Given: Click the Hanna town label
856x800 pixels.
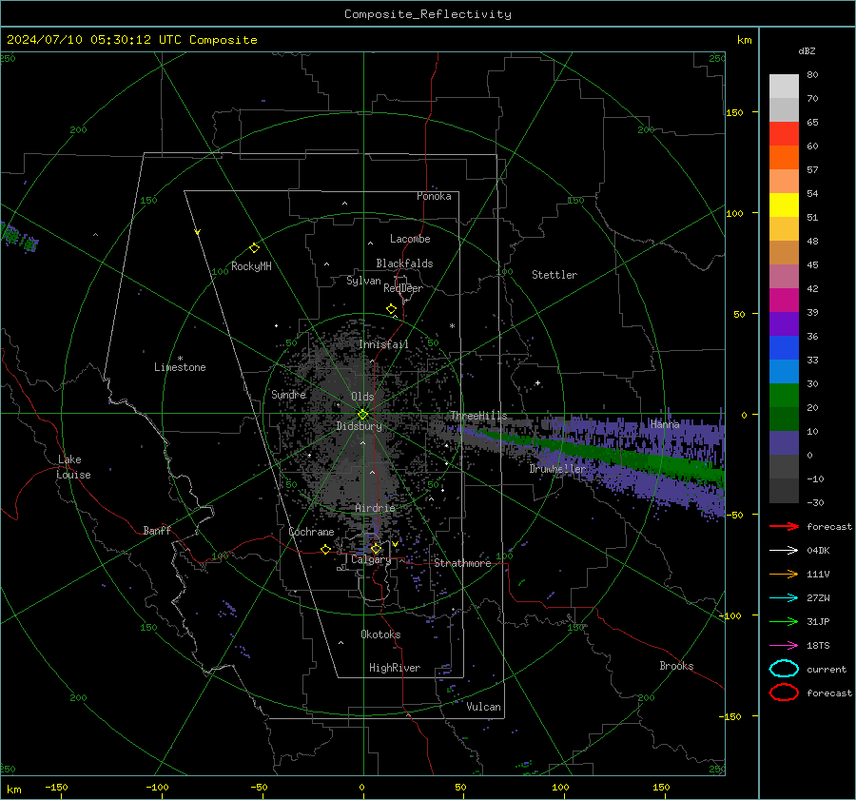Looking at the screenshot, I should (x=665, y=424).
